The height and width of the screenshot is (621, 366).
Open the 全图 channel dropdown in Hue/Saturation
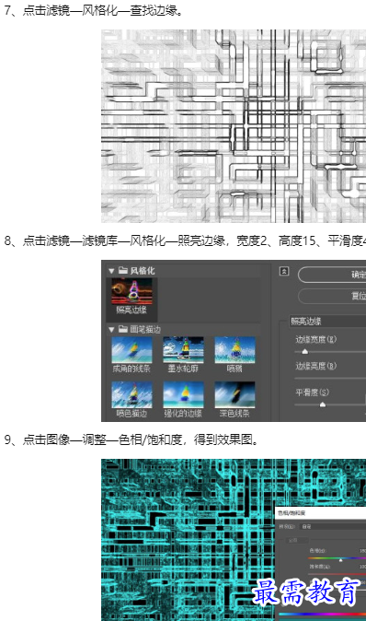pos(296,540)
